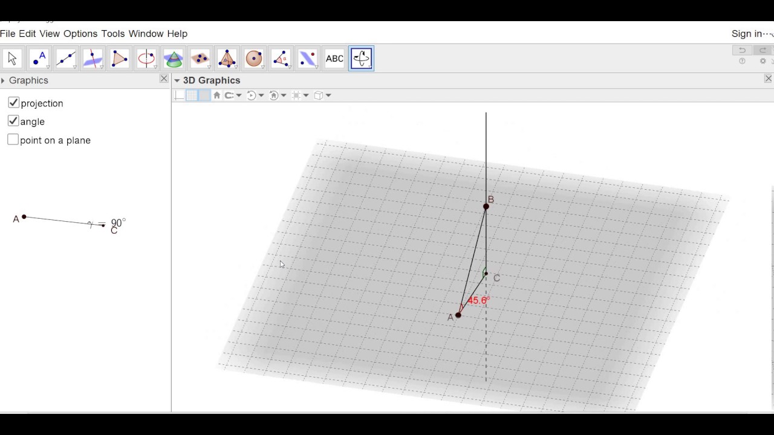Open the Options menu
Image resolution: width=774 pixels, height=435 pixels.
tap(80, 34)
